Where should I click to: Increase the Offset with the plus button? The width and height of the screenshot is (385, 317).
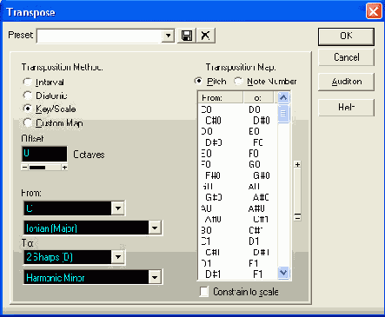click(64, 168)
